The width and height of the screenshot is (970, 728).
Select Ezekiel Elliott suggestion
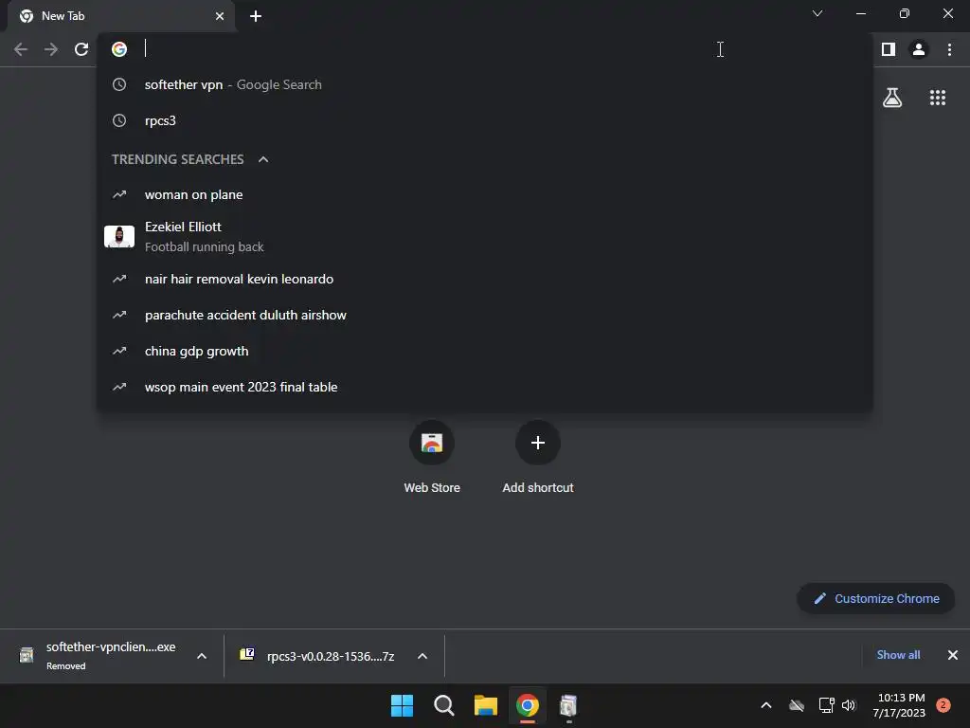pyautogui.click(x=485, y=236)
